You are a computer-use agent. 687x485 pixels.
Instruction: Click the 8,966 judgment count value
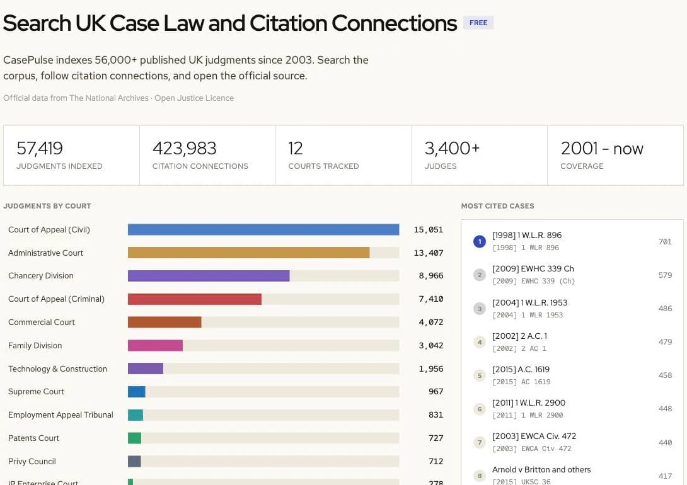[430, 276]
